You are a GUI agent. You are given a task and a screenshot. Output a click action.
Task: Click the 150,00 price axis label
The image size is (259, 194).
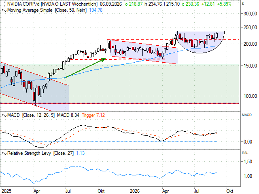click(250, 66)
